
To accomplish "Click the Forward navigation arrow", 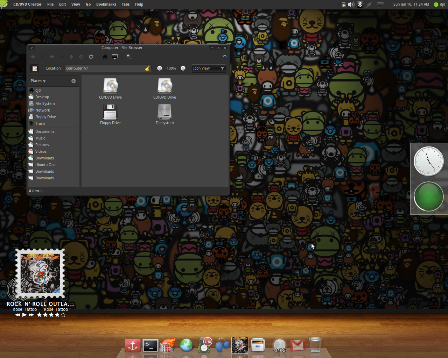I will pos(52,57).
